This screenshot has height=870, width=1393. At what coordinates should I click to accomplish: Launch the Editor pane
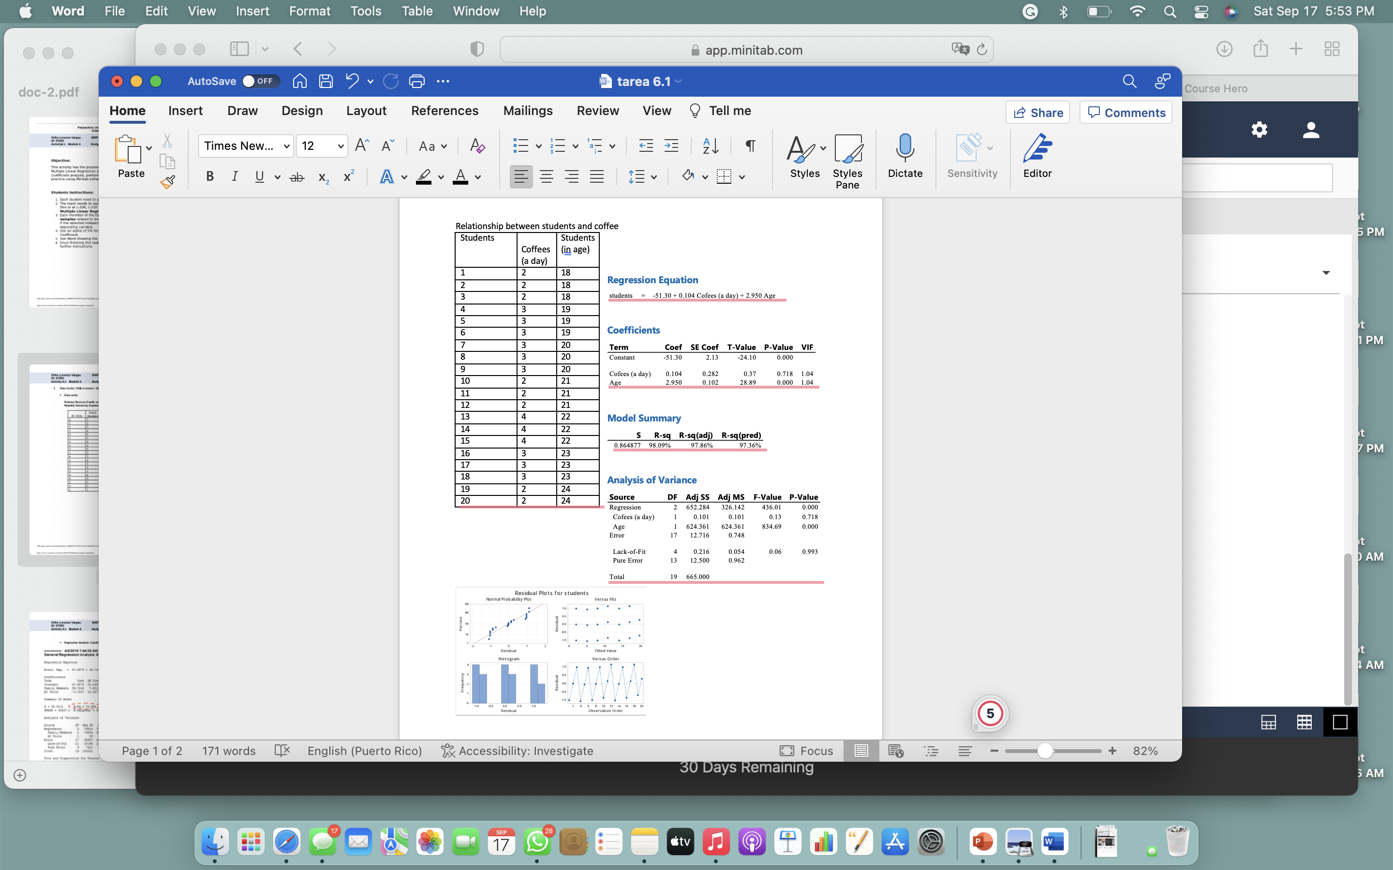(x=1038, y=157)
